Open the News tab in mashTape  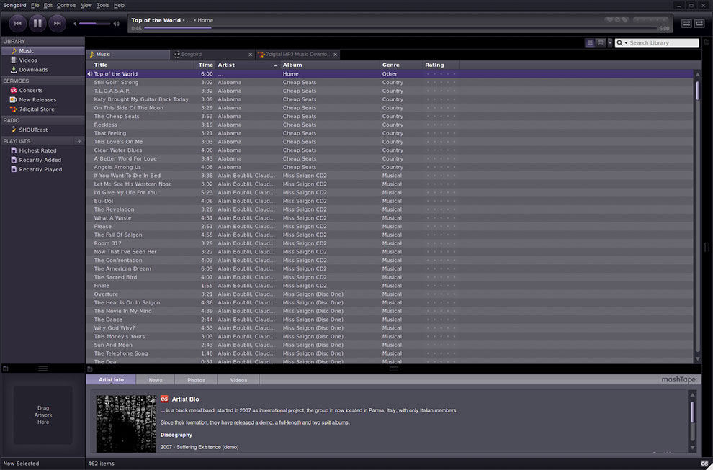pyautogui.click(x=155, y=380)
